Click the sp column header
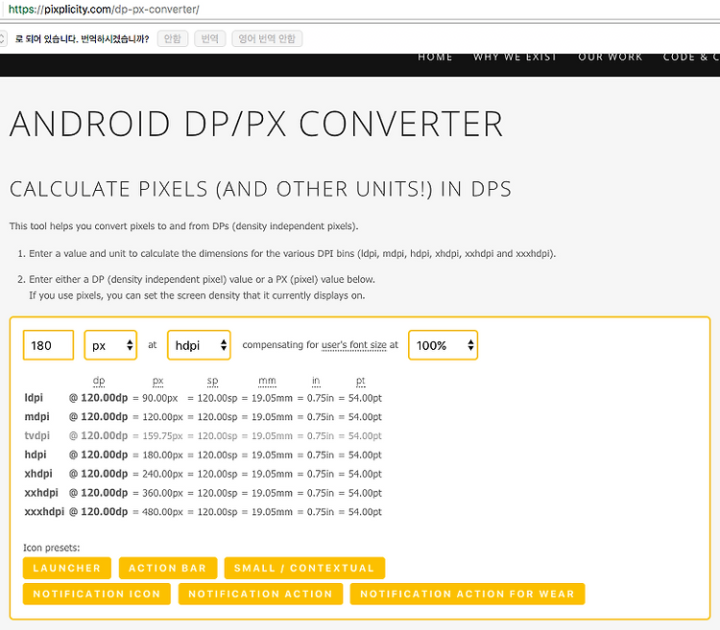The image size is (720, 630). pos(212,381)
